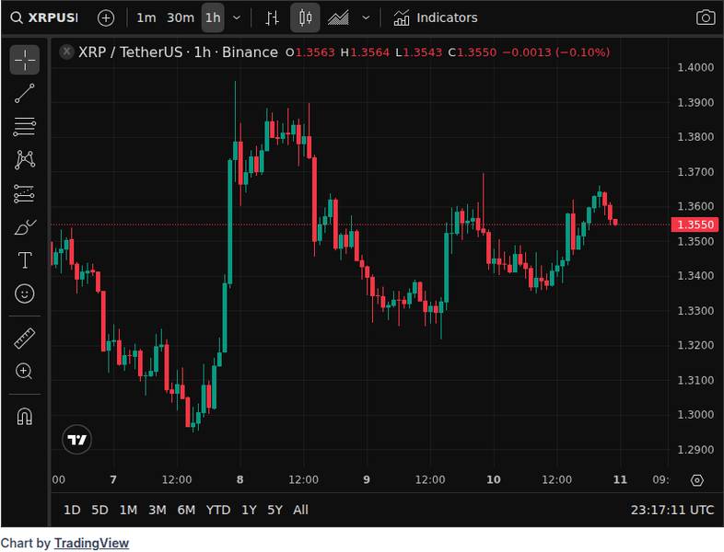Select the 1m interval

click(x=146, y=18)
